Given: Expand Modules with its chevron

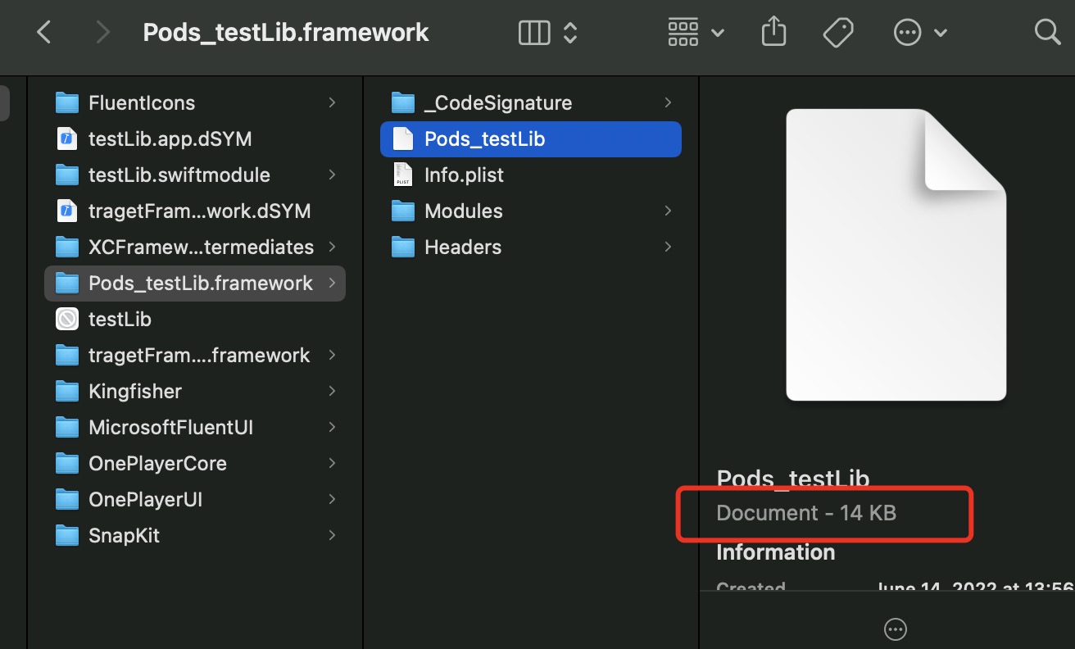Looking at the screenshot, I should pos(668,211).
